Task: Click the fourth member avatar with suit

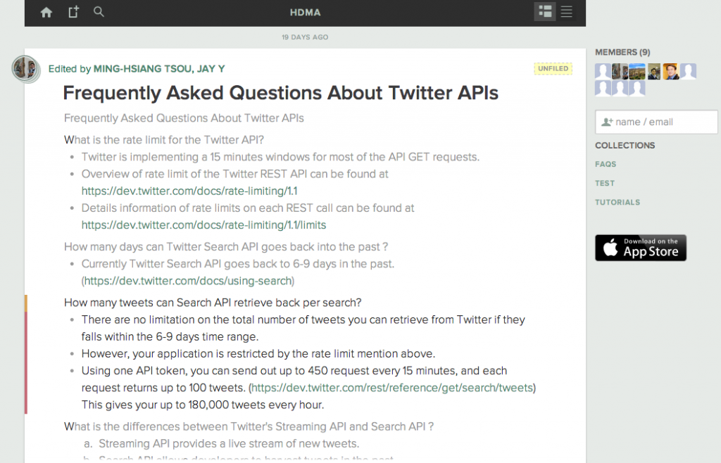Action: [x=654, y=72]
